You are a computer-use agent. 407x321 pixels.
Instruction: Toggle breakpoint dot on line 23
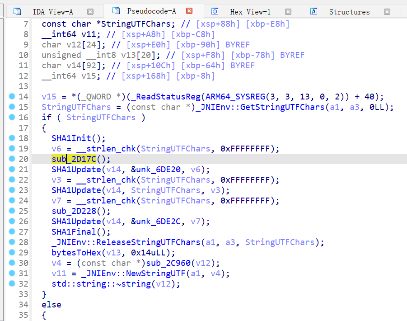12,190
